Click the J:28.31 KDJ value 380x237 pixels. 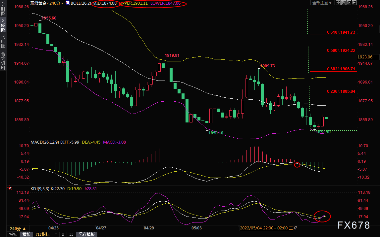(x=91, y=189)
